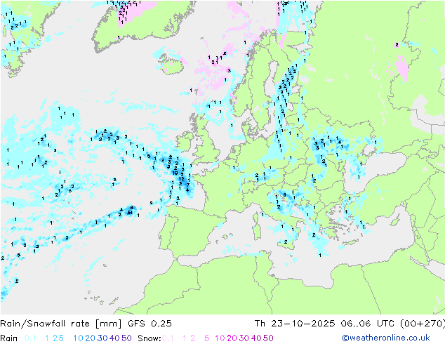Select the rain legend value 30
445x344 pixels.
coord(102,338)
